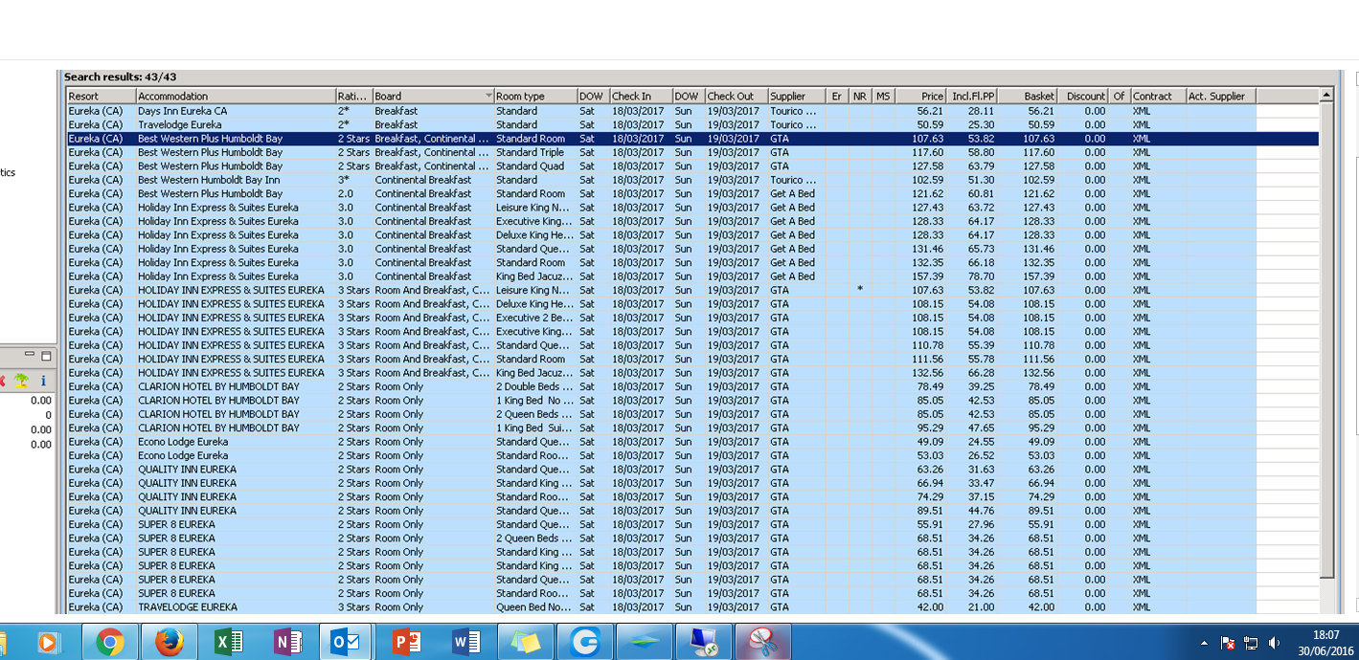Open network status icon in system tray

point(1251,643)
